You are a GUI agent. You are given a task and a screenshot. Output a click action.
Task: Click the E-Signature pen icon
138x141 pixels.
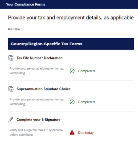(x=11, y=120)
